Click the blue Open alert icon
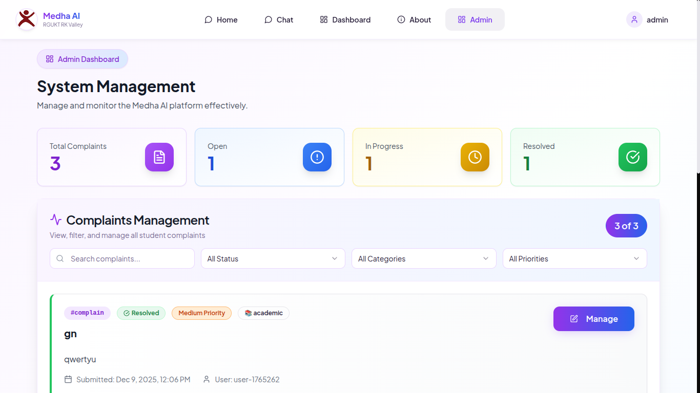The width and height of the screenshot is (700, 393). click(317, 157)
